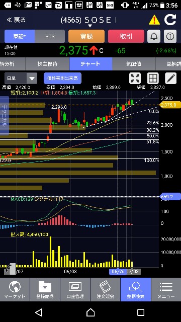
Task: Select the 07/03 date marker
Action: click(133, 272)
